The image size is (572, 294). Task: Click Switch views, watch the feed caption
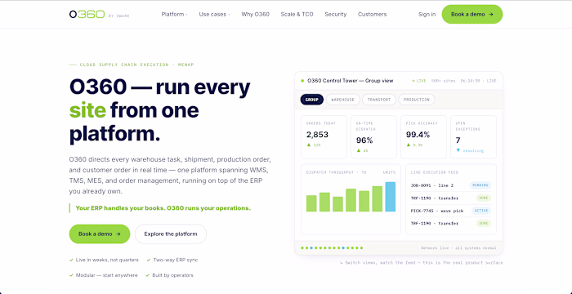click(421, 263)
